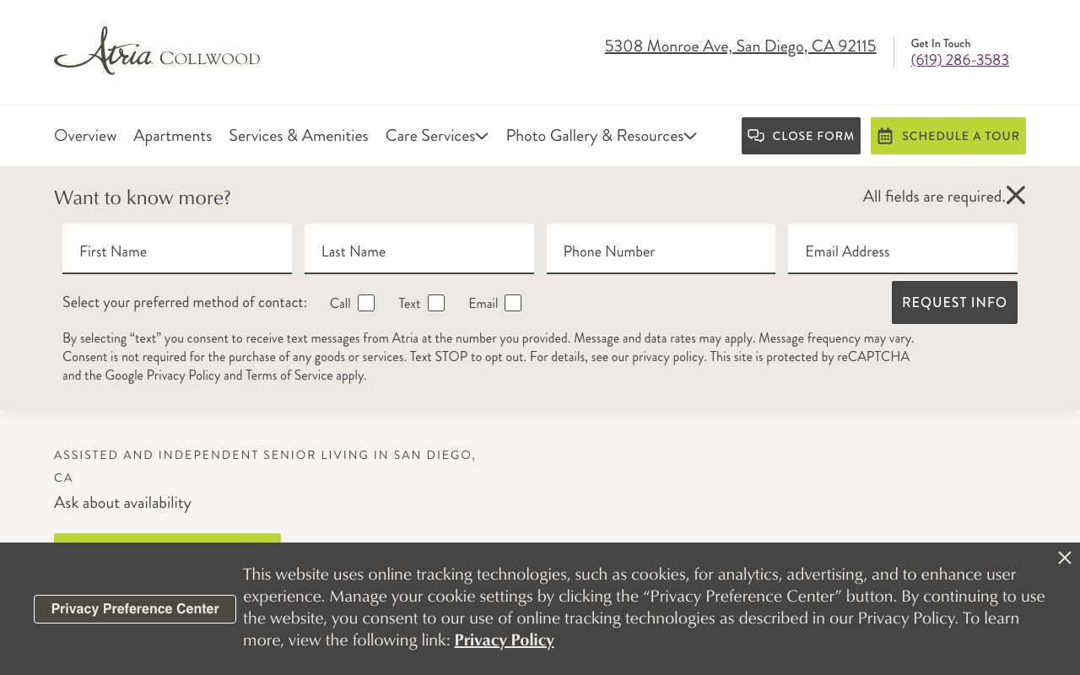This screenshot has width=1080, height=675.
Task: Click the 'All fields are required.' note
Action: coord(934,197)
